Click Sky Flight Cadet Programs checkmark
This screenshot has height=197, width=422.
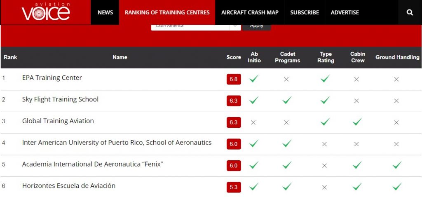[287, 100]
